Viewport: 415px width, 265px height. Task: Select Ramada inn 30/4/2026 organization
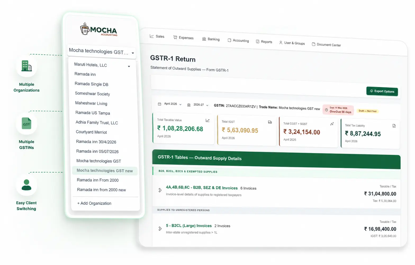click(96, 142)
